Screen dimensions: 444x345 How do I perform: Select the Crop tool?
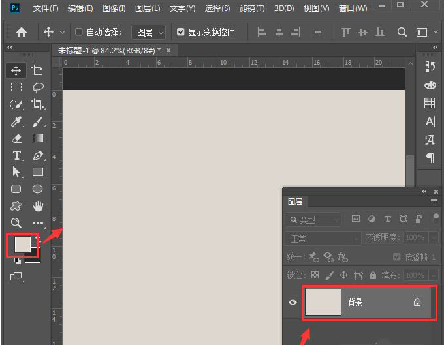click(x=38, y=104)
